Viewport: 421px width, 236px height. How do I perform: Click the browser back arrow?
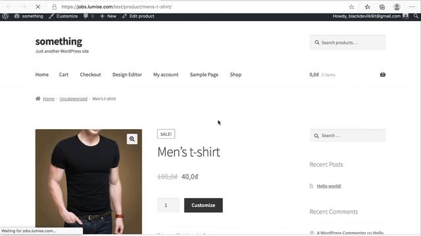9,7
